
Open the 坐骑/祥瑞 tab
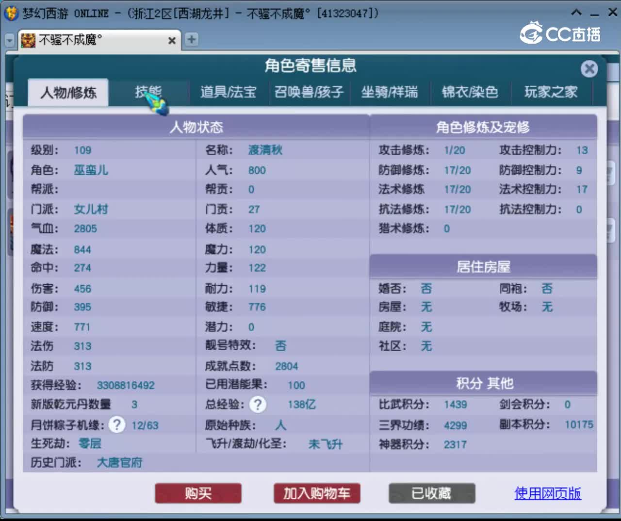pyautogui.click(x=390, y=92)
